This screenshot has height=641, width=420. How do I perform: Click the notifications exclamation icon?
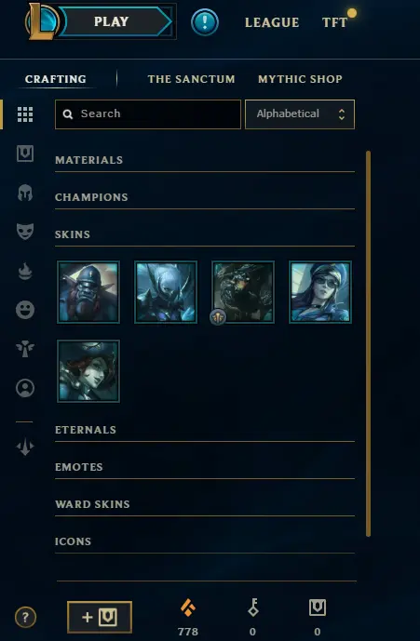pos(205,22)
